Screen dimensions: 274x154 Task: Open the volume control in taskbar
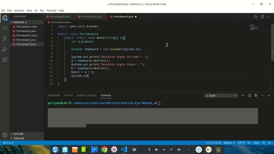click(x=157, y=150)
